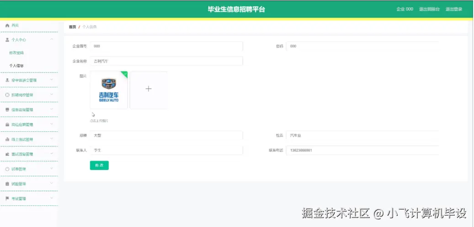Click the home icon beside 首页
Screen dimensions: 474x227
click(7, 26)
